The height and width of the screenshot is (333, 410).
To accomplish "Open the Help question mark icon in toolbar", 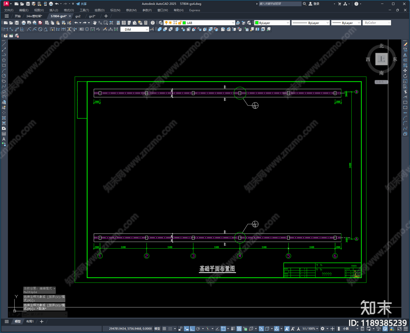I will [153, 23].
